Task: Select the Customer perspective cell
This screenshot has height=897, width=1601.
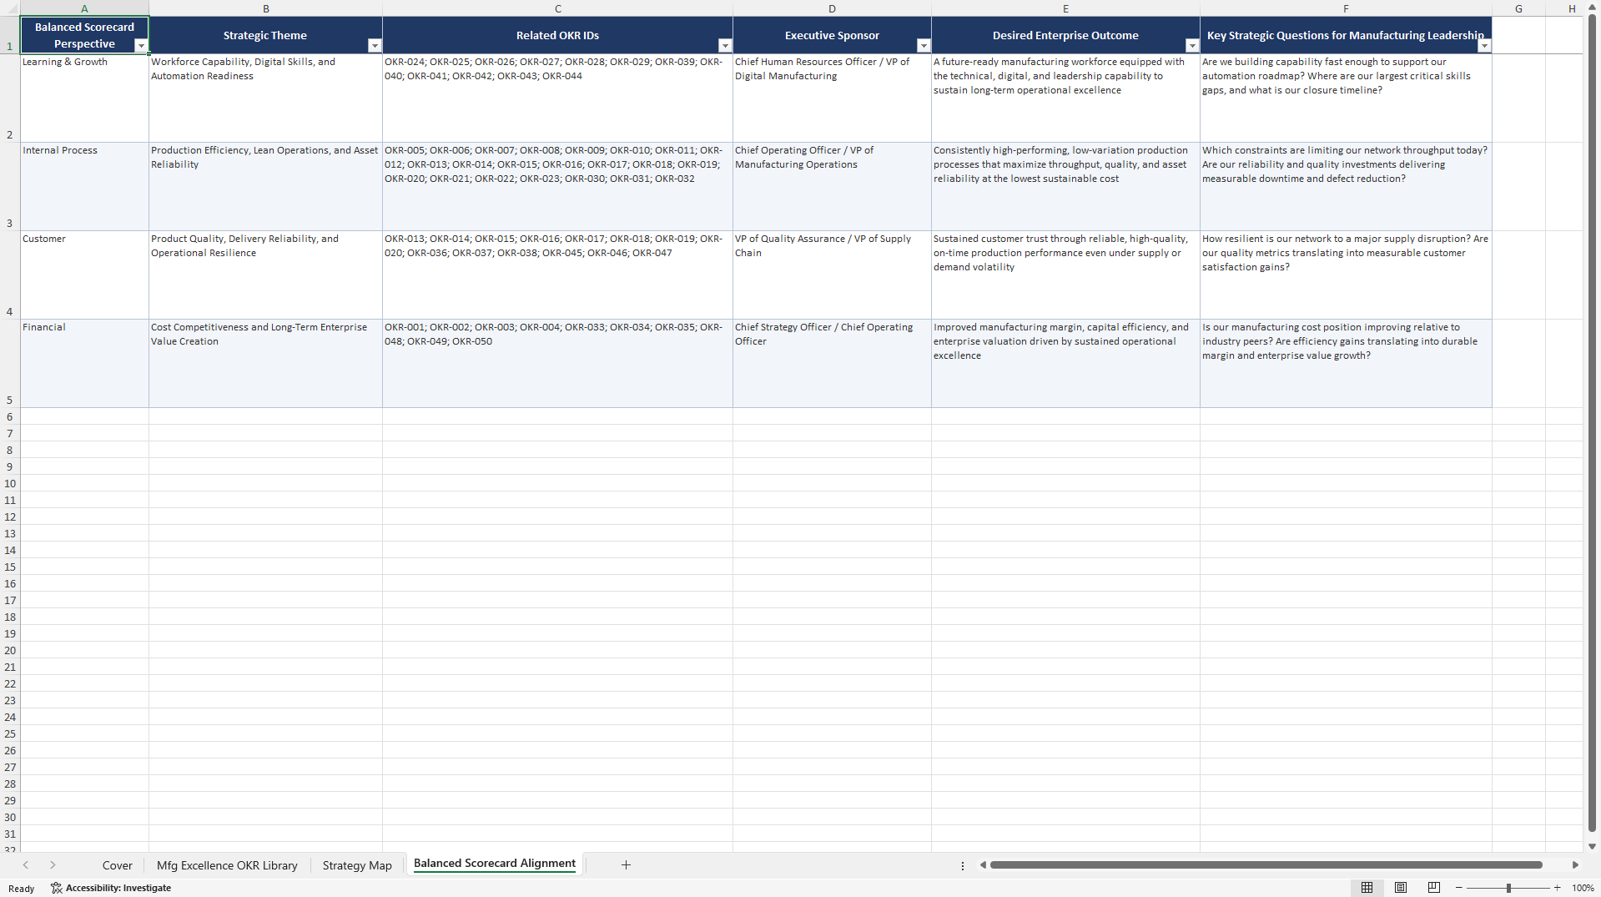Action: tap(84, 275)
